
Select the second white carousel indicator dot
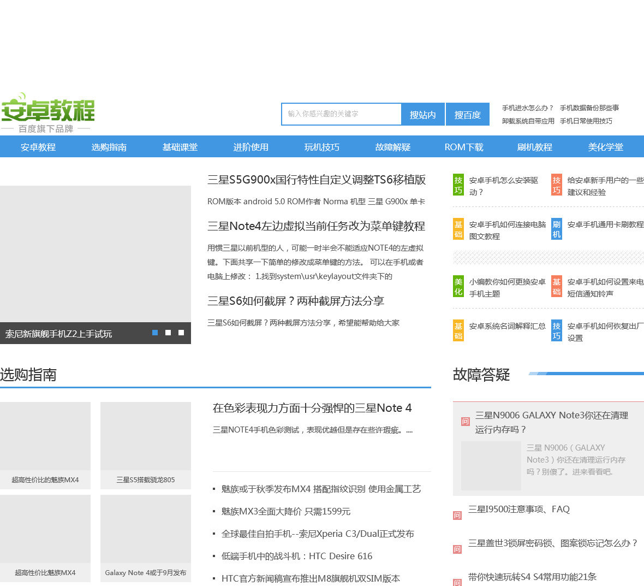(168, 333)
